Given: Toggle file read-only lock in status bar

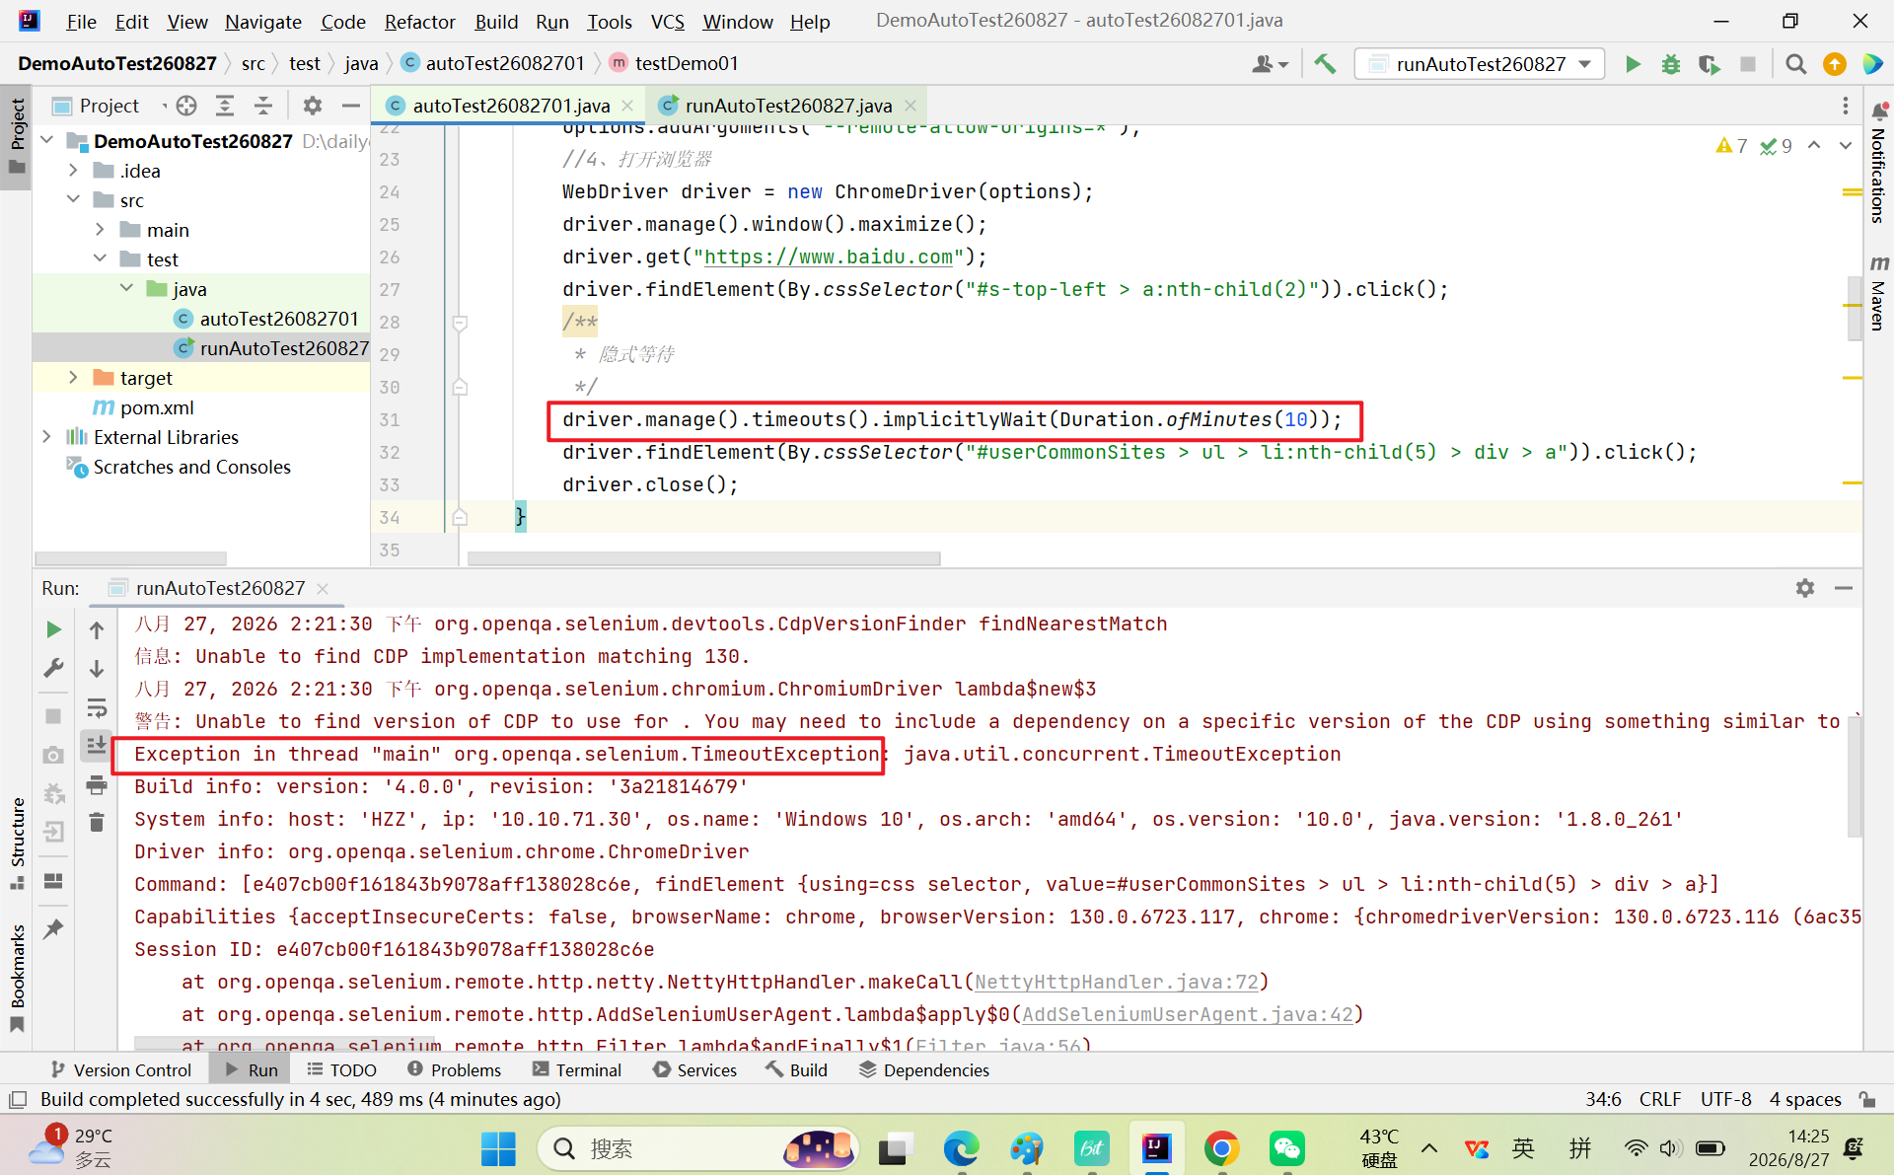Looking at the screenshot, I should click(1867, 1099).
